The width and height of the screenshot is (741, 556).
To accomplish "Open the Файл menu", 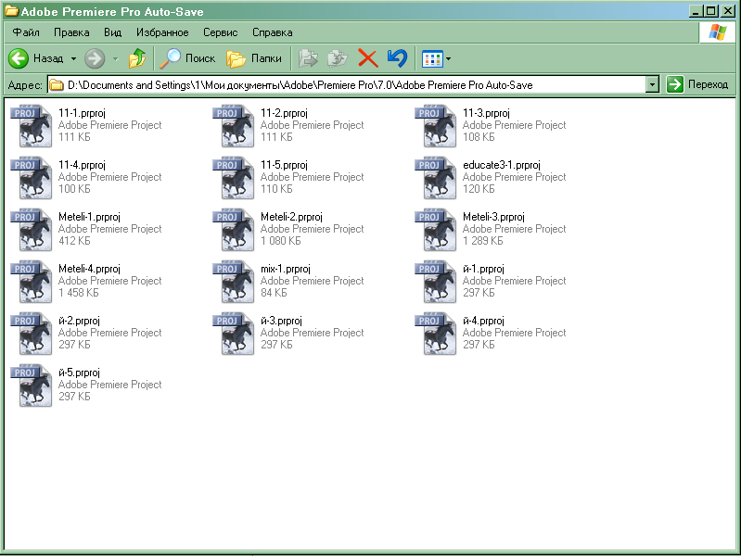I will tap(26, 32).
